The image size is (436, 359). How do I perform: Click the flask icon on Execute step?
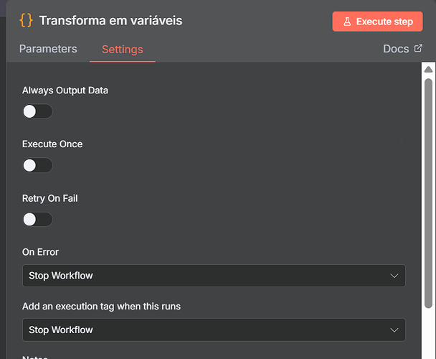coord(346,22)
